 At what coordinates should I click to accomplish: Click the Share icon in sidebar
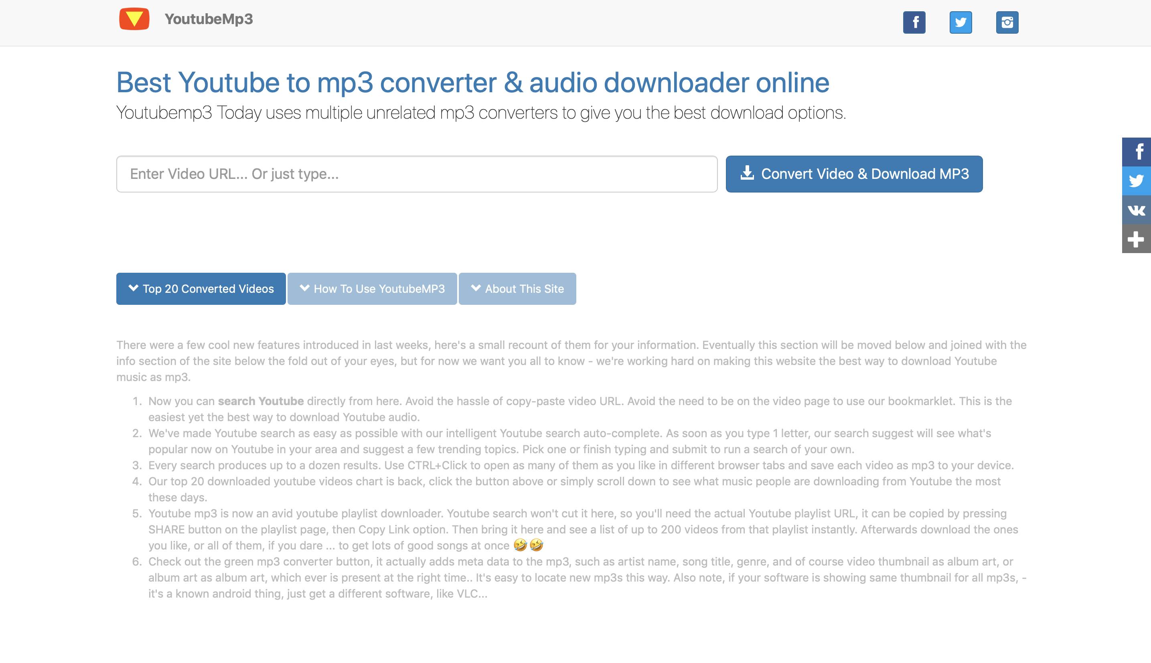click(1136, 239)
